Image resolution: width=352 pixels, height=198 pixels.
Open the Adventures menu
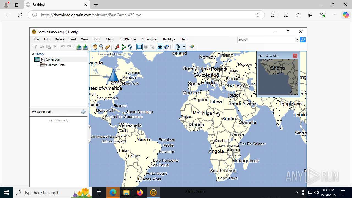[x=150, y=39]
